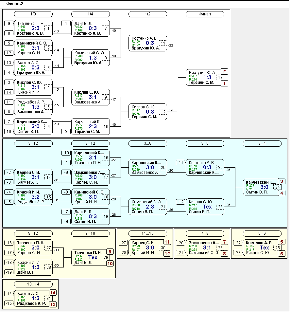
Task: Open the 3...8 round header
Action: point(147,143)
